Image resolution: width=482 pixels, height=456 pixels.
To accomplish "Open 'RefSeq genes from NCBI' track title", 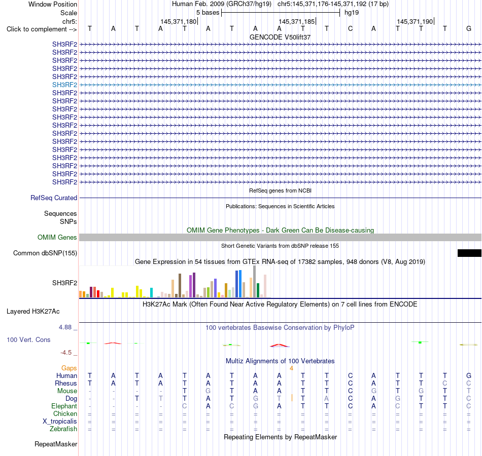I will (280, 191).
